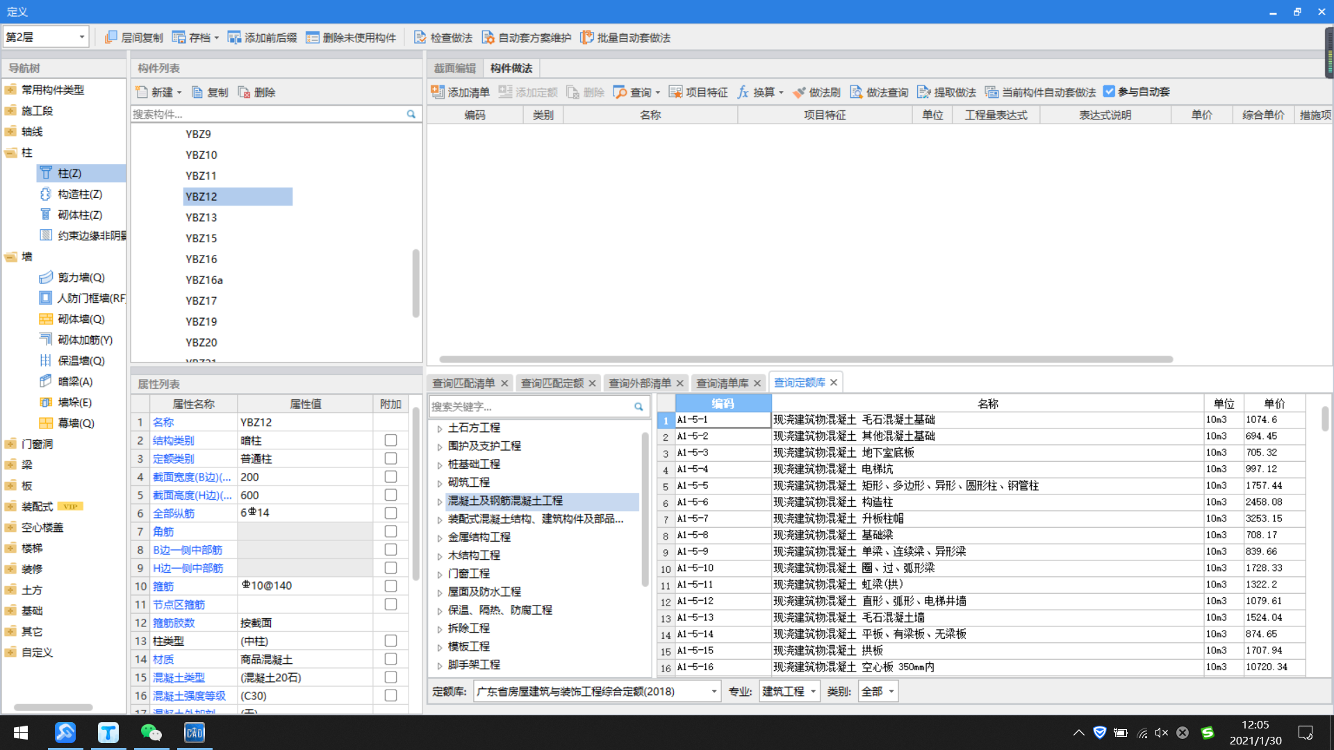The image size is (1334, 750).
Task: Expand 砌筑工程 tree node
Action: click(439, 483)
